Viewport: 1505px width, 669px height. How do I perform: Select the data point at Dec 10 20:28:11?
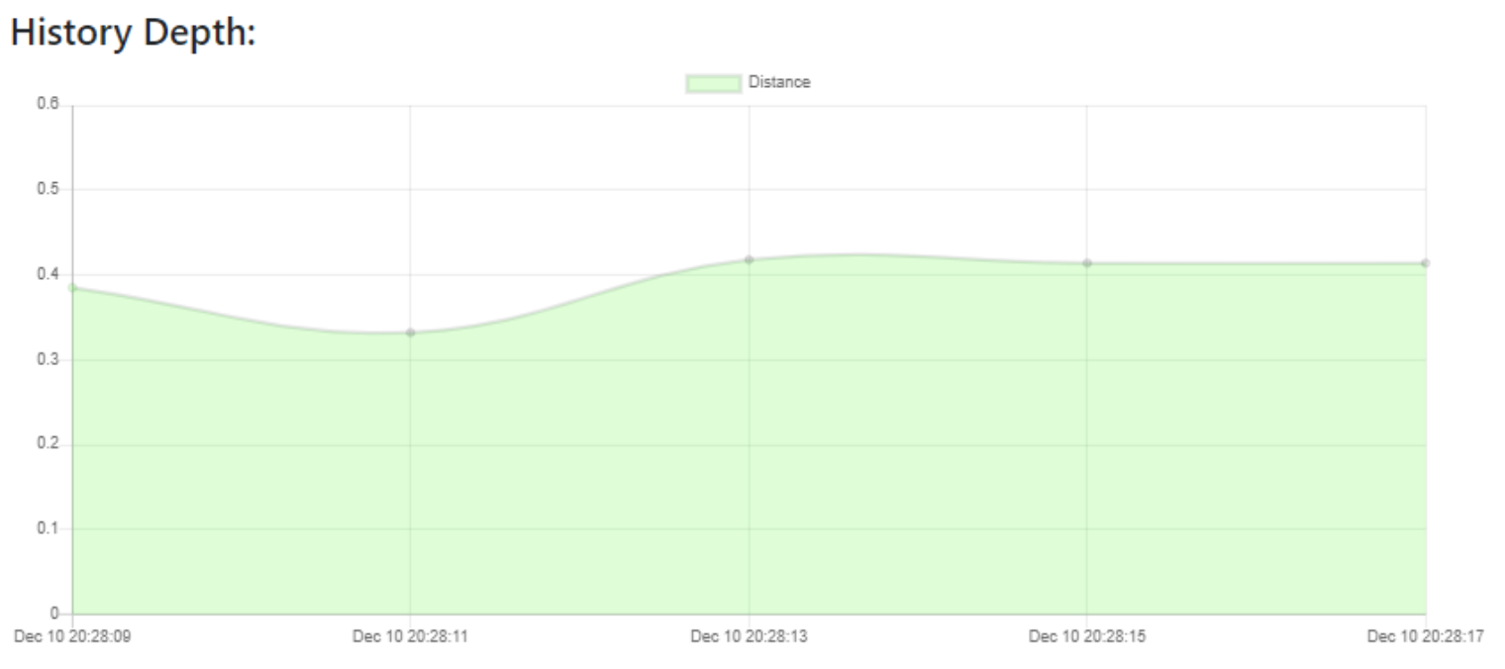point(411,333)
